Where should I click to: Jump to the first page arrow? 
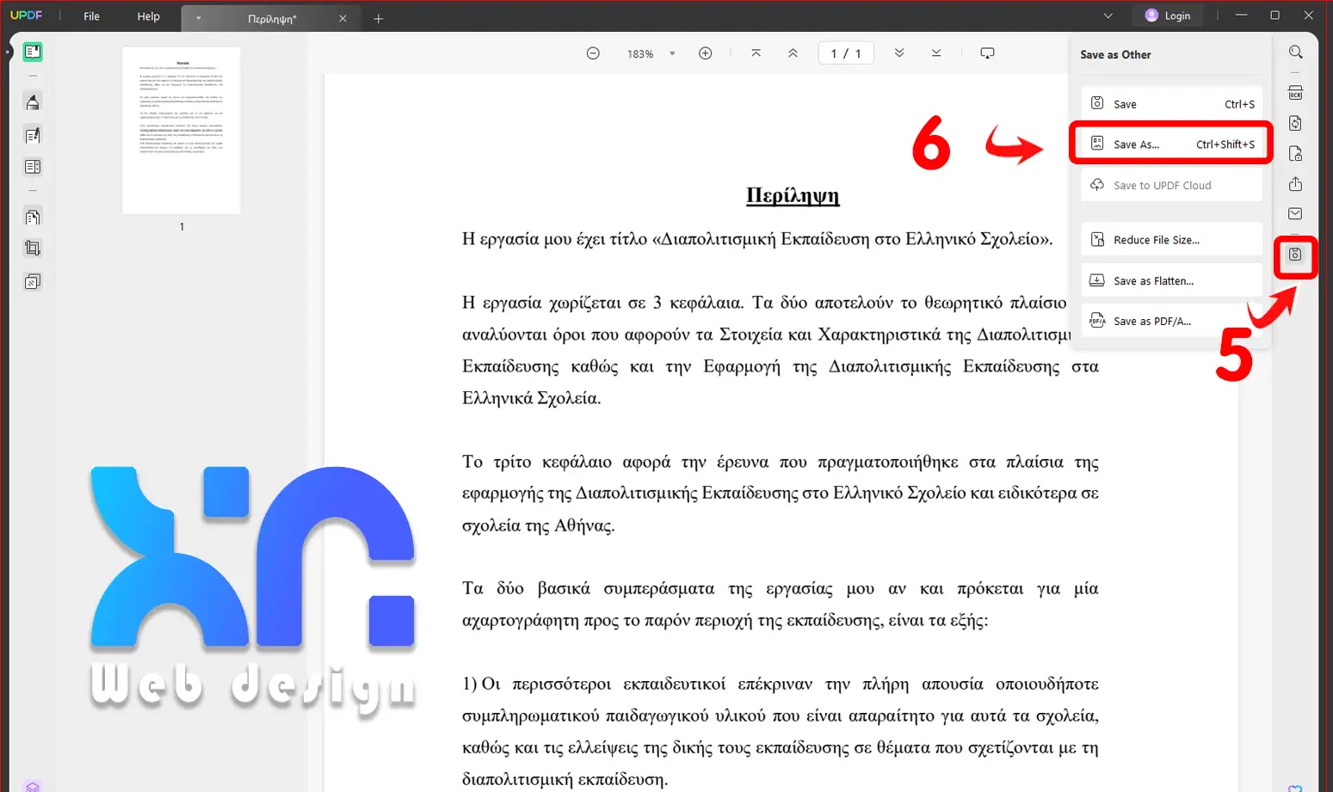coord(756,53)
